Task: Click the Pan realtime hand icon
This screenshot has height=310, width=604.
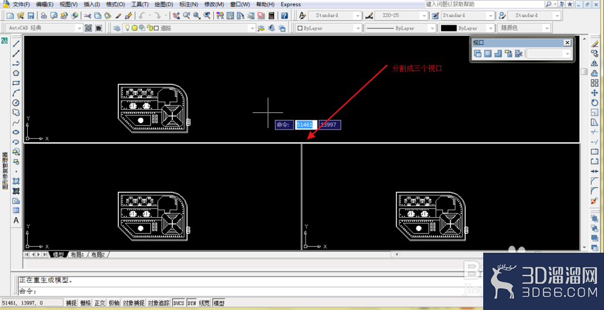Action: 176,16
